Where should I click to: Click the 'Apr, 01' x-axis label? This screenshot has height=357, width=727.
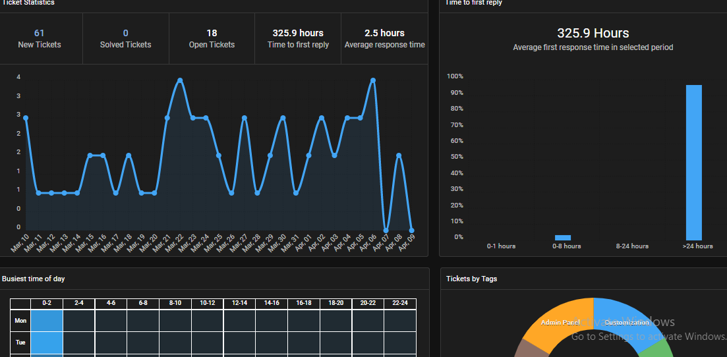coord(304,244)
